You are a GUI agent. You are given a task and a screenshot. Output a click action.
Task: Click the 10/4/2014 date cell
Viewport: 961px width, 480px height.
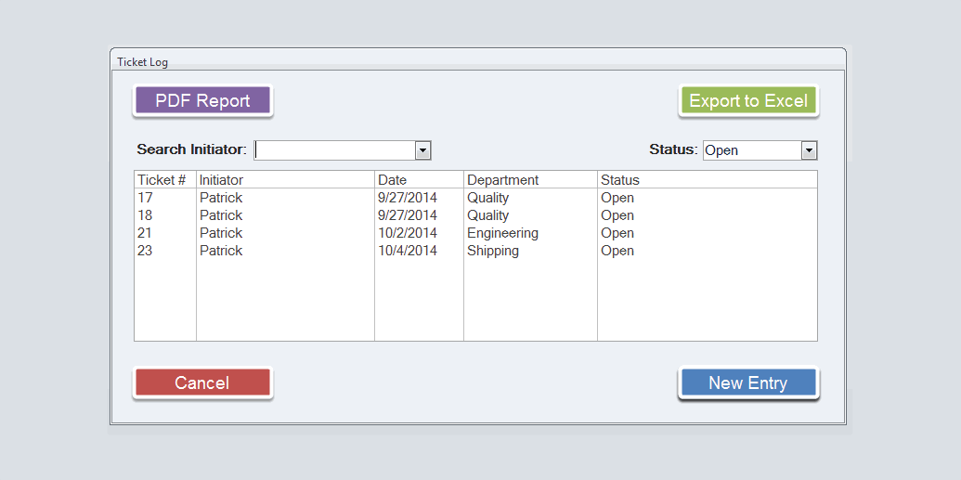point(408,251)
